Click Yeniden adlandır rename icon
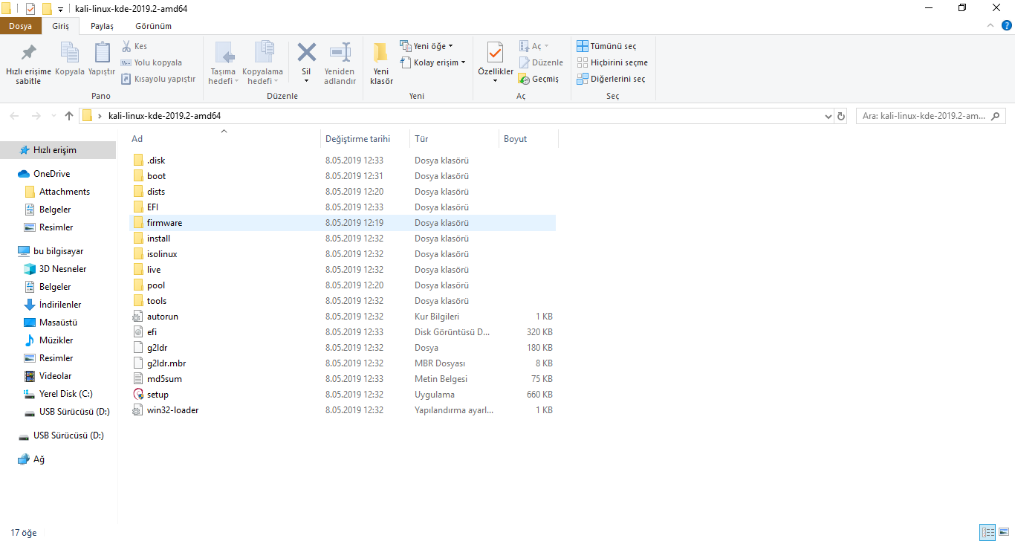This screenshot has width=1015, height=541. click(x=340, y=64)
